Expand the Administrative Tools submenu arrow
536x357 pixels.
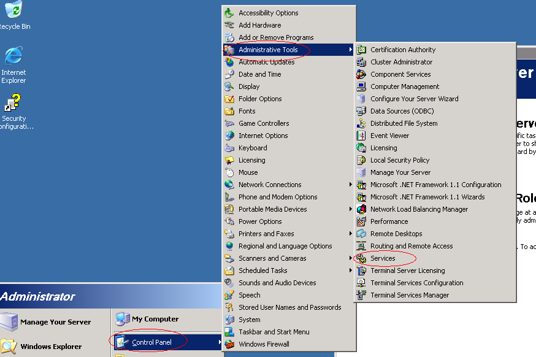(350, 50)
